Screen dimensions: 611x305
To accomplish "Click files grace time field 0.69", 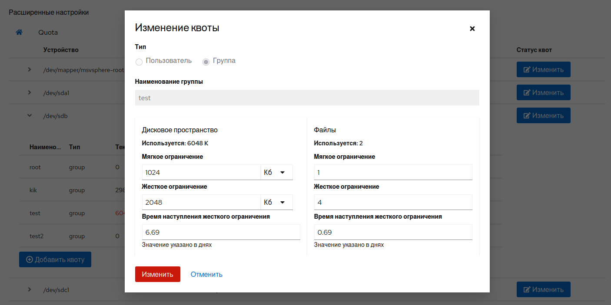I will tap(393, 232).
